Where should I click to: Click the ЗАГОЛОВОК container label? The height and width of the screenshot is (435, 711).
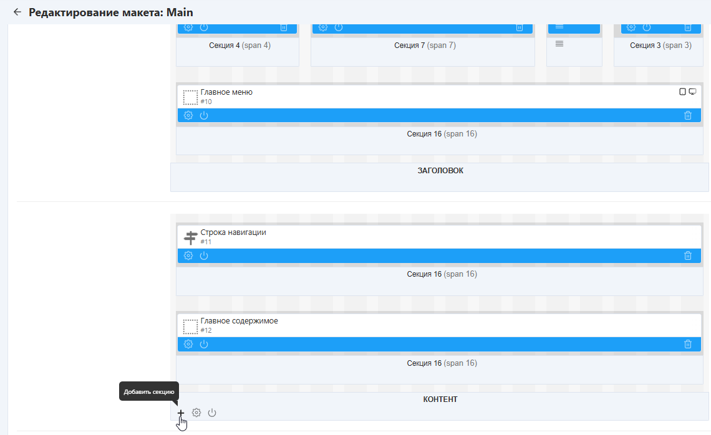click(440, 171)
